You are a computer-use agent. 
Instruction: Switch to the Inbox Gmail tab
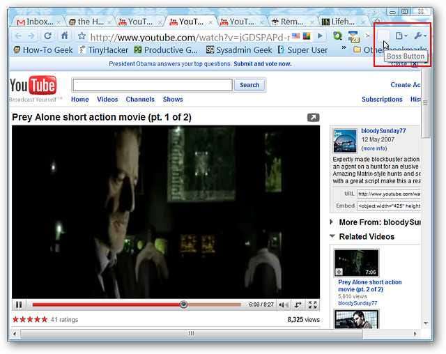click(x=36, y=22)
